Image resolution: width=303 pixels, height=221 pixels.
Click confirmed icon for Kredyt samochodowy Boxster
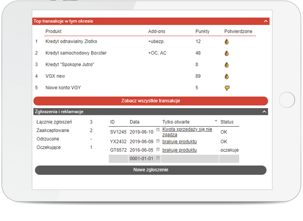click(226, 53)
